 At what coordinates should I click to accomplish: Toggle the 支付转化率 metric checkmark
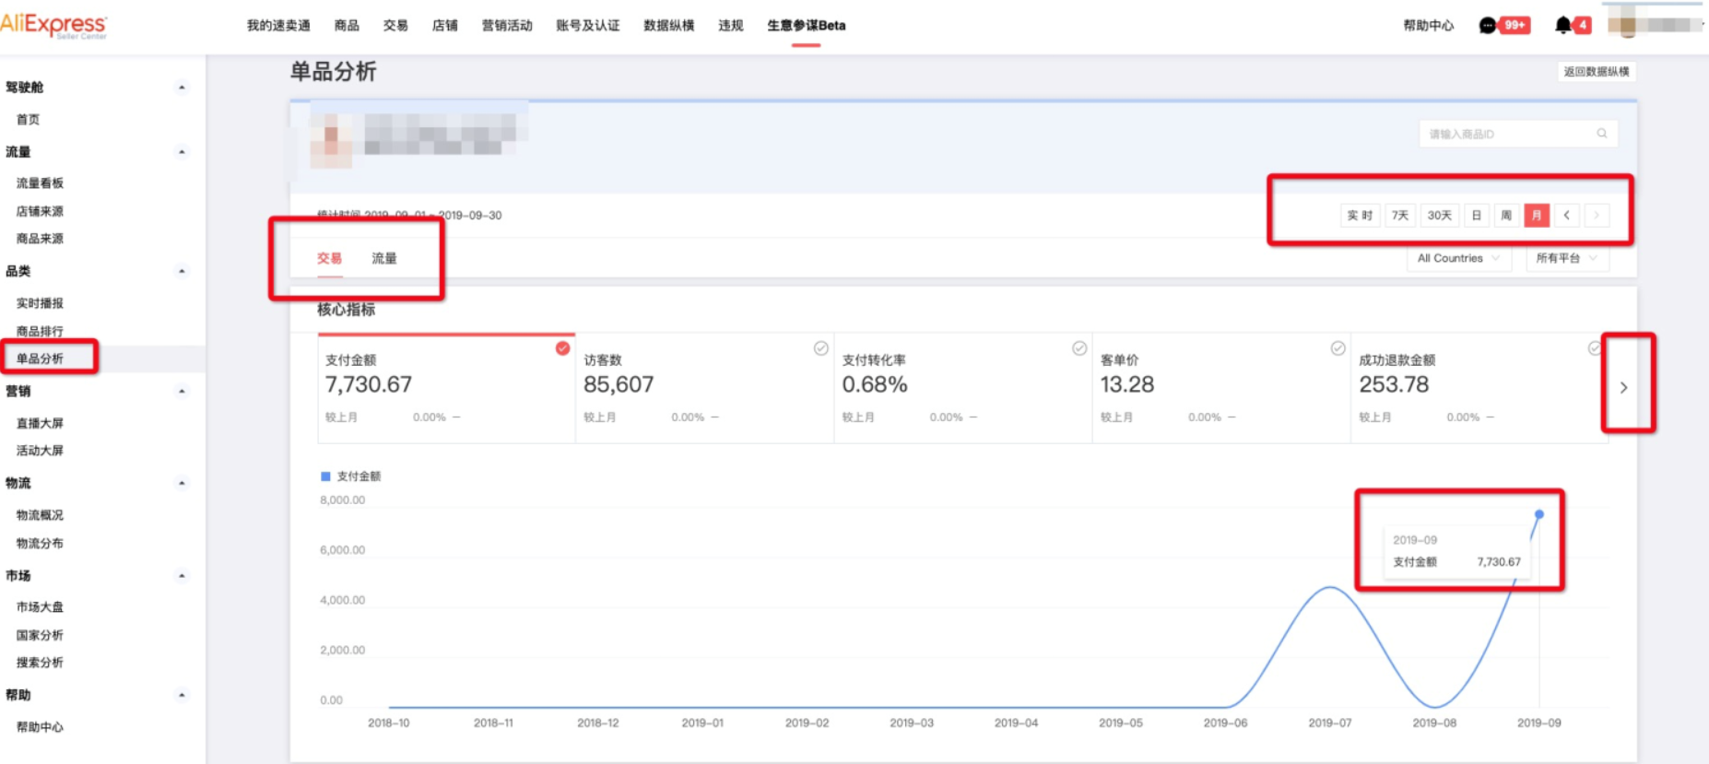[x=1078, y=348]
